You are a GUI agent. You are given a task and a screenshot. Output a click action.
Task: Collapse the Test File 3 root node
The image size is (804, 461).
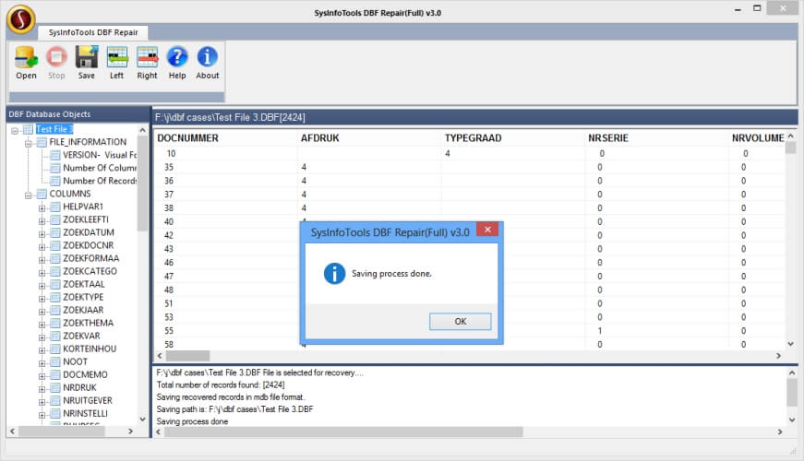coord(16,130)
